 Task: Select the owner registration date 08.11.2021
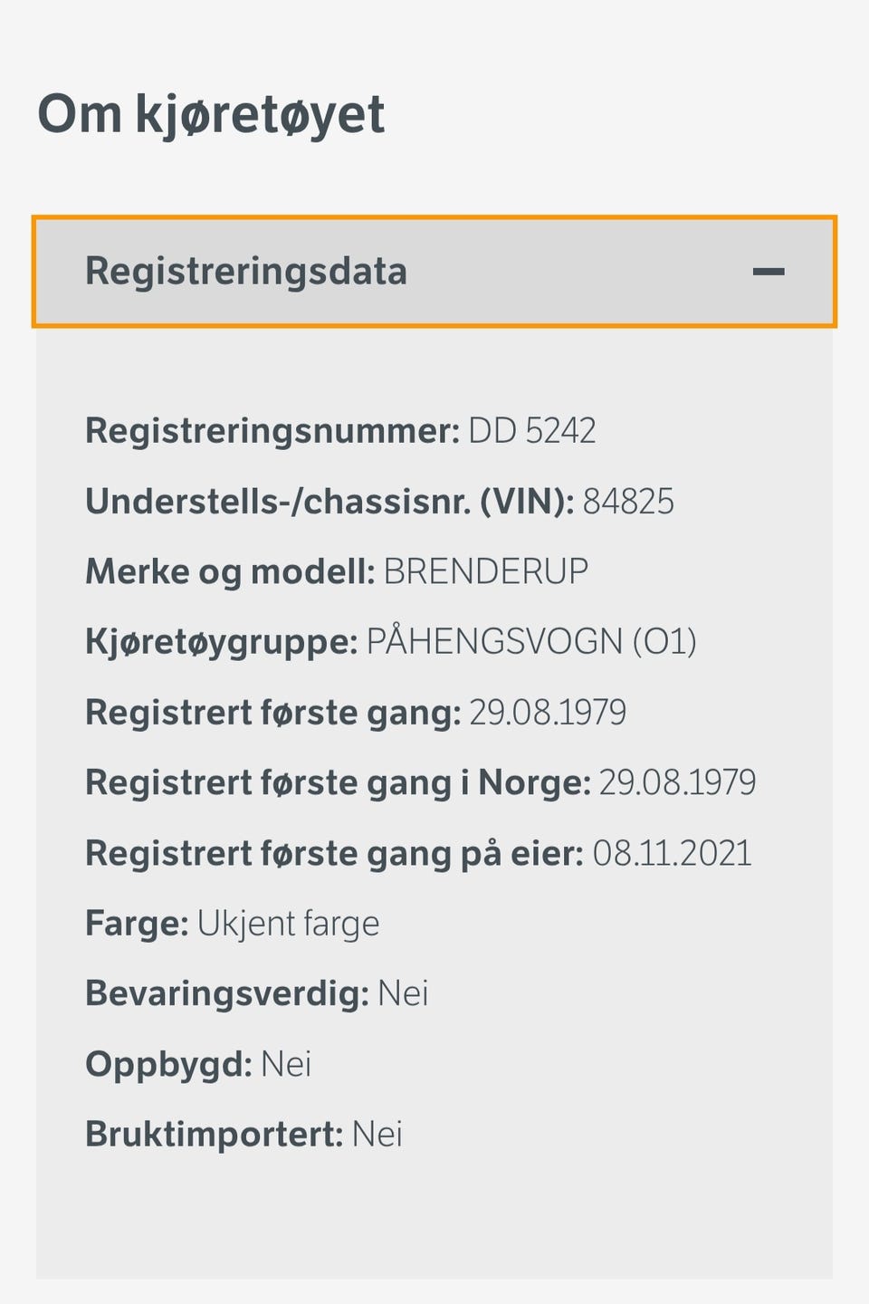pos(673,854)
